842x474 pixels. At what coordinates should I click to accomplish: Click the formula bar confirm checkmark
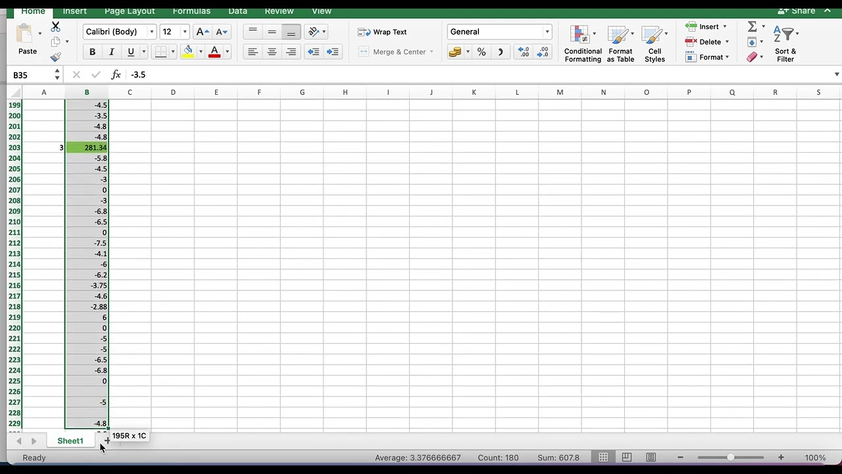pos(96,74)
